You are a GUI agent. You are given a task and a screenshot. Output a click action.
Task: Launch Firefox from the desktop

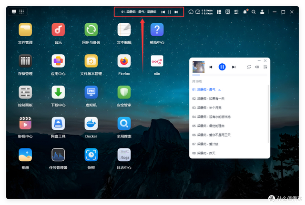point(124,61)
